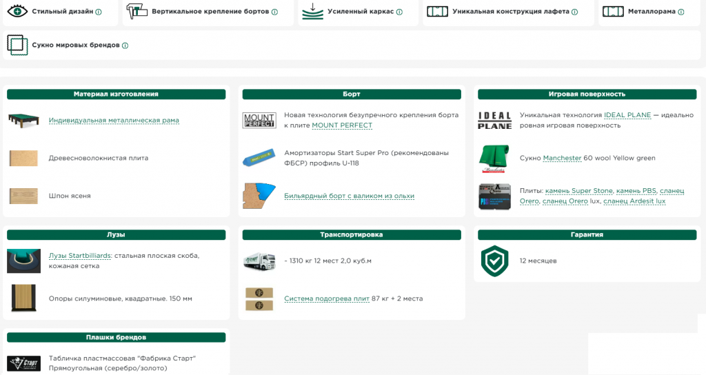The width and height of the screenshot is (706, 375).
Task: Click the text Шпон ясеня
Action: click(70, 196)
